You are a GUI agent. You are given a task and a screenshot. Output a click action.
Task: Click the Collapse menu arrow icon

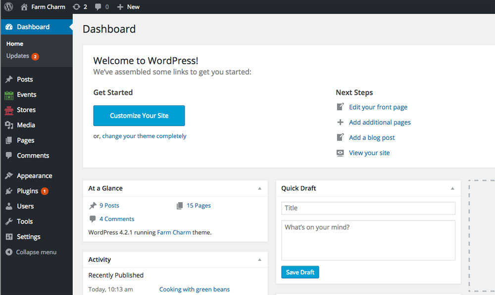[9, 252]
